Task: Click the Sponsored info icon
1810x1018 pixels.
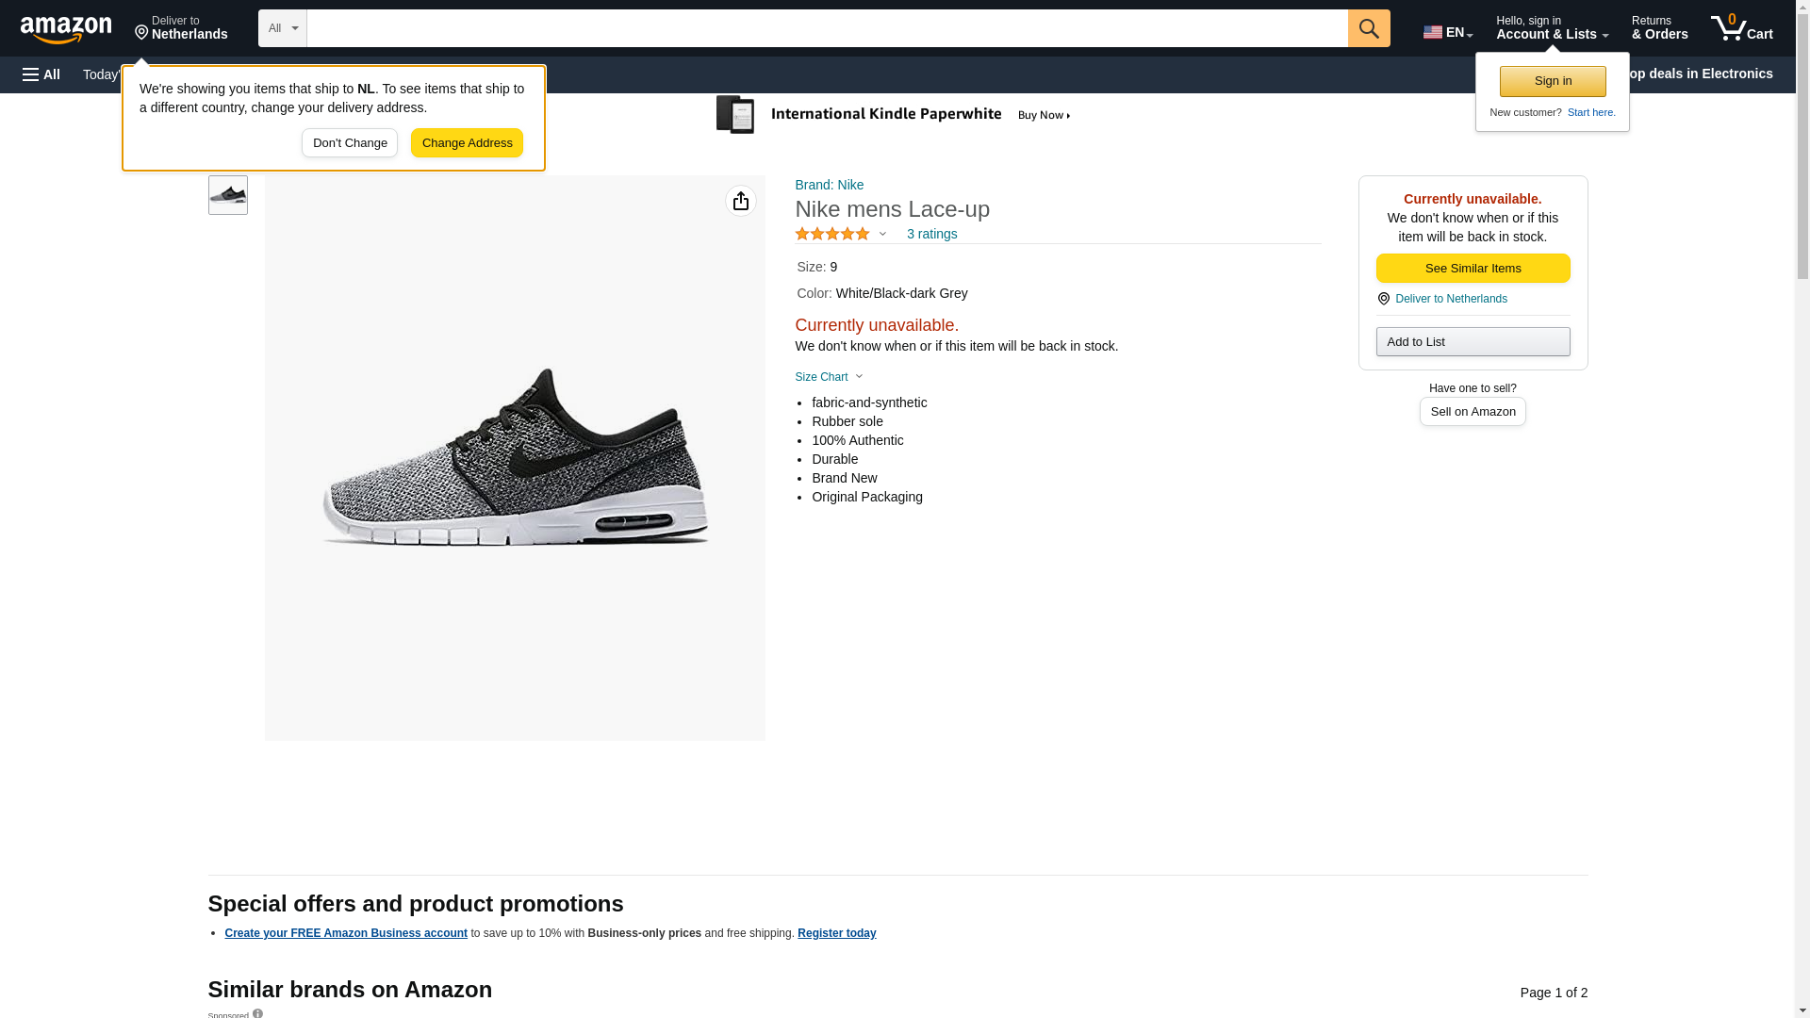Action: [257, 1013]
